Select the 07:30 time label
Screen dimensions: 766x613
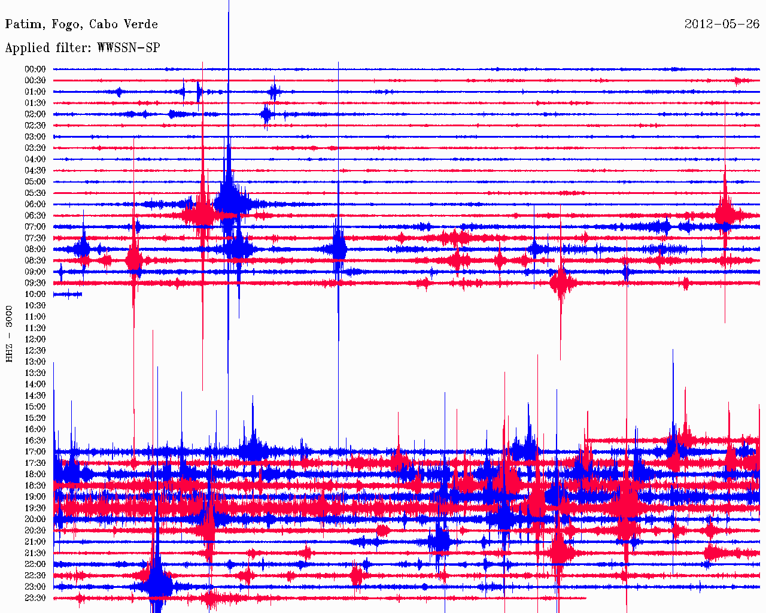tap(35, 238)
